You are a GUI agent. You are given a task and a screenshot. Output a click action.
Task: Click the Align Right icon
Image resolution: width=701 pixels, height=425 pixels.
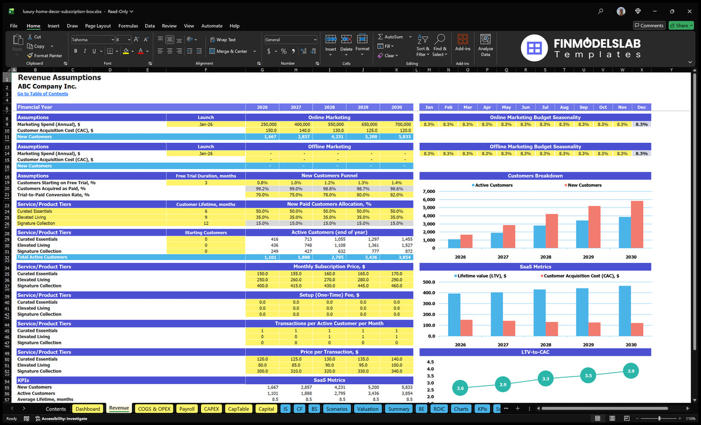coord(179,51)
